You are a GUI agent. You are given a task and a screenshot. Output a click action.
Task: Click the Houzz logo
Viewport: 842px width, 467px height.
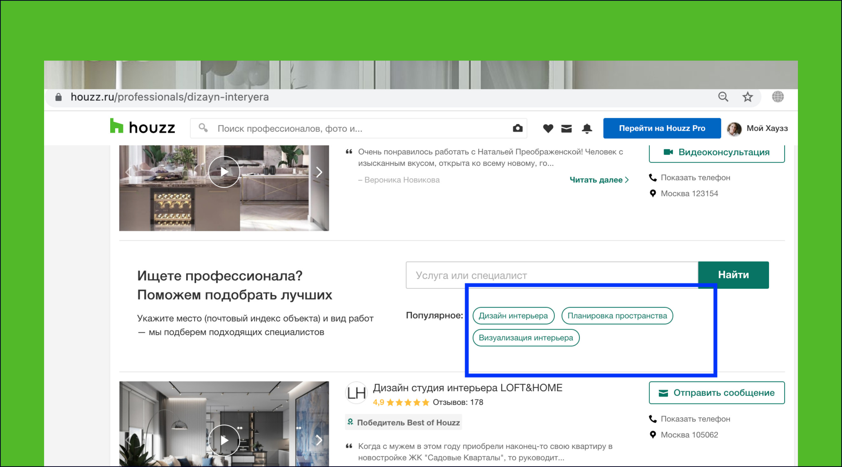[142, 127]
